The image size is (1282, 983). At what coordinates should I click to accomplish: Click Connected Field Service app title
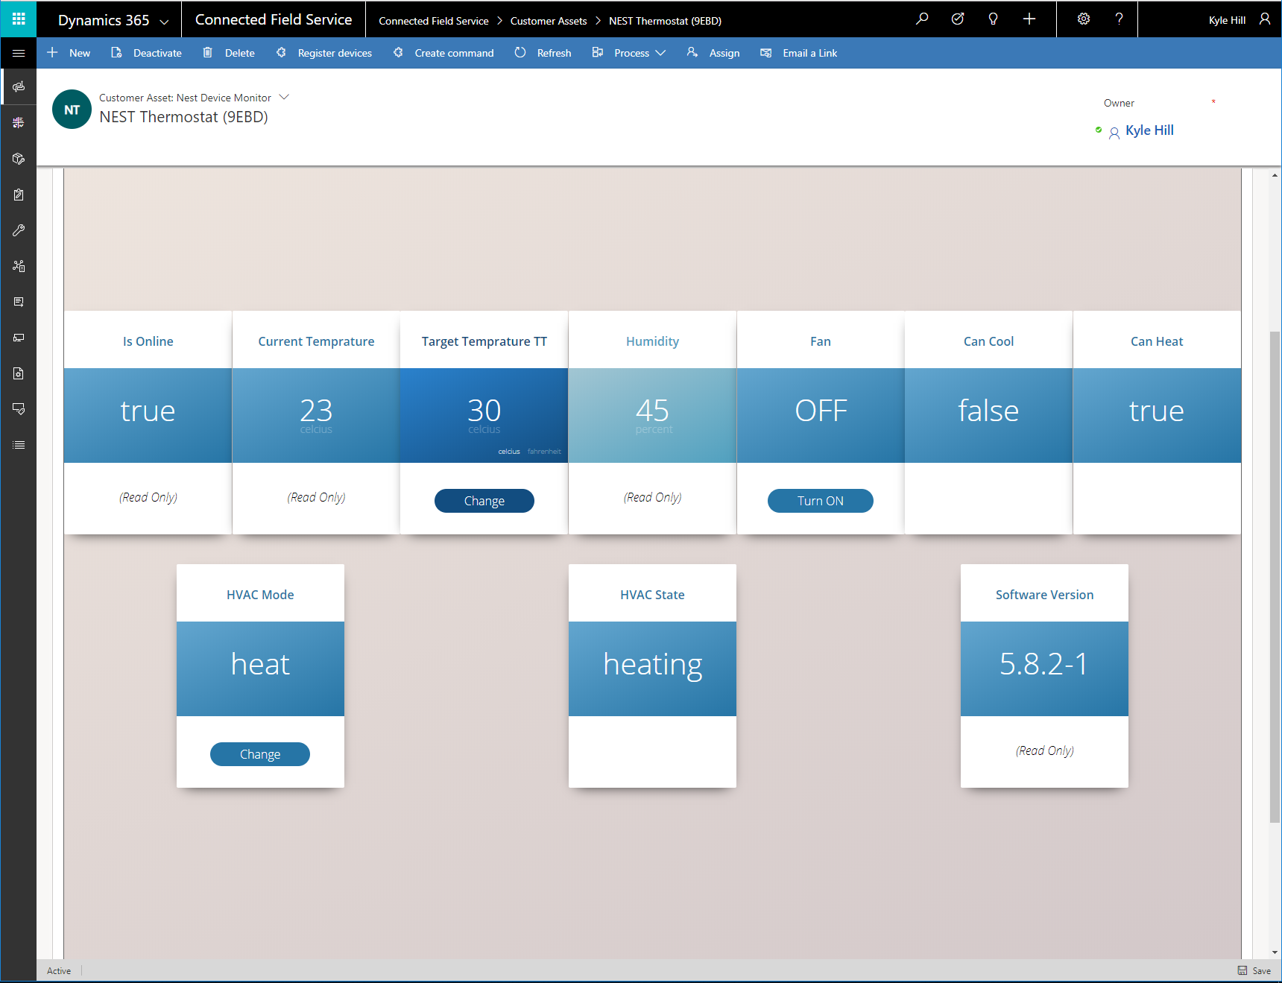274,19
